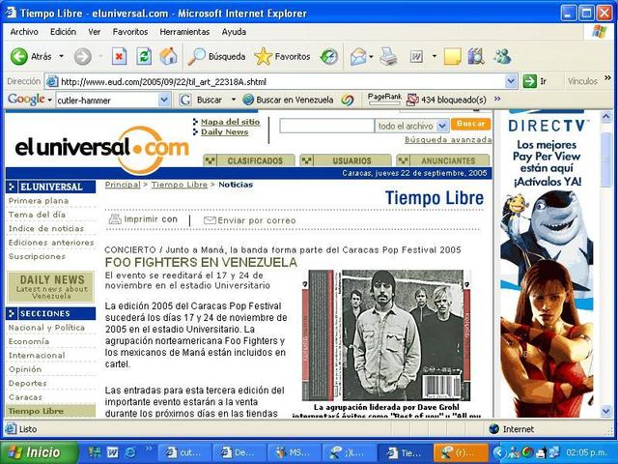The width and height of the screenshot is (618, 464).
Task: Open the Búsqueda search panel
Action: (216, 56)
